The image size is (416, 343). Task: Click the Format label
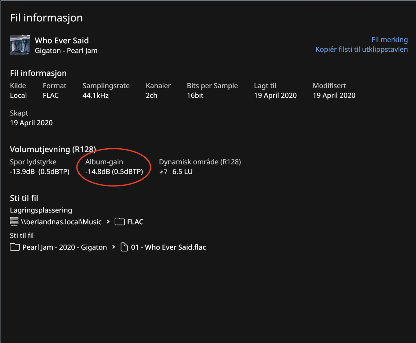55,85
